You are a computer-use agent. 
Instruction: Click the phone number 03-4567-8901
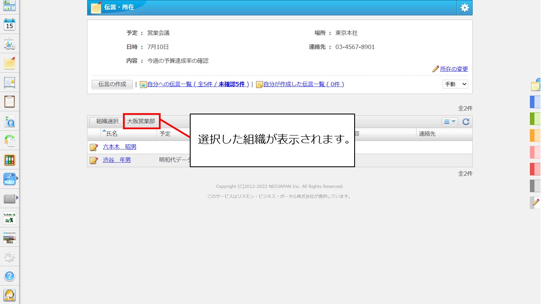click(x=355, y=47)
